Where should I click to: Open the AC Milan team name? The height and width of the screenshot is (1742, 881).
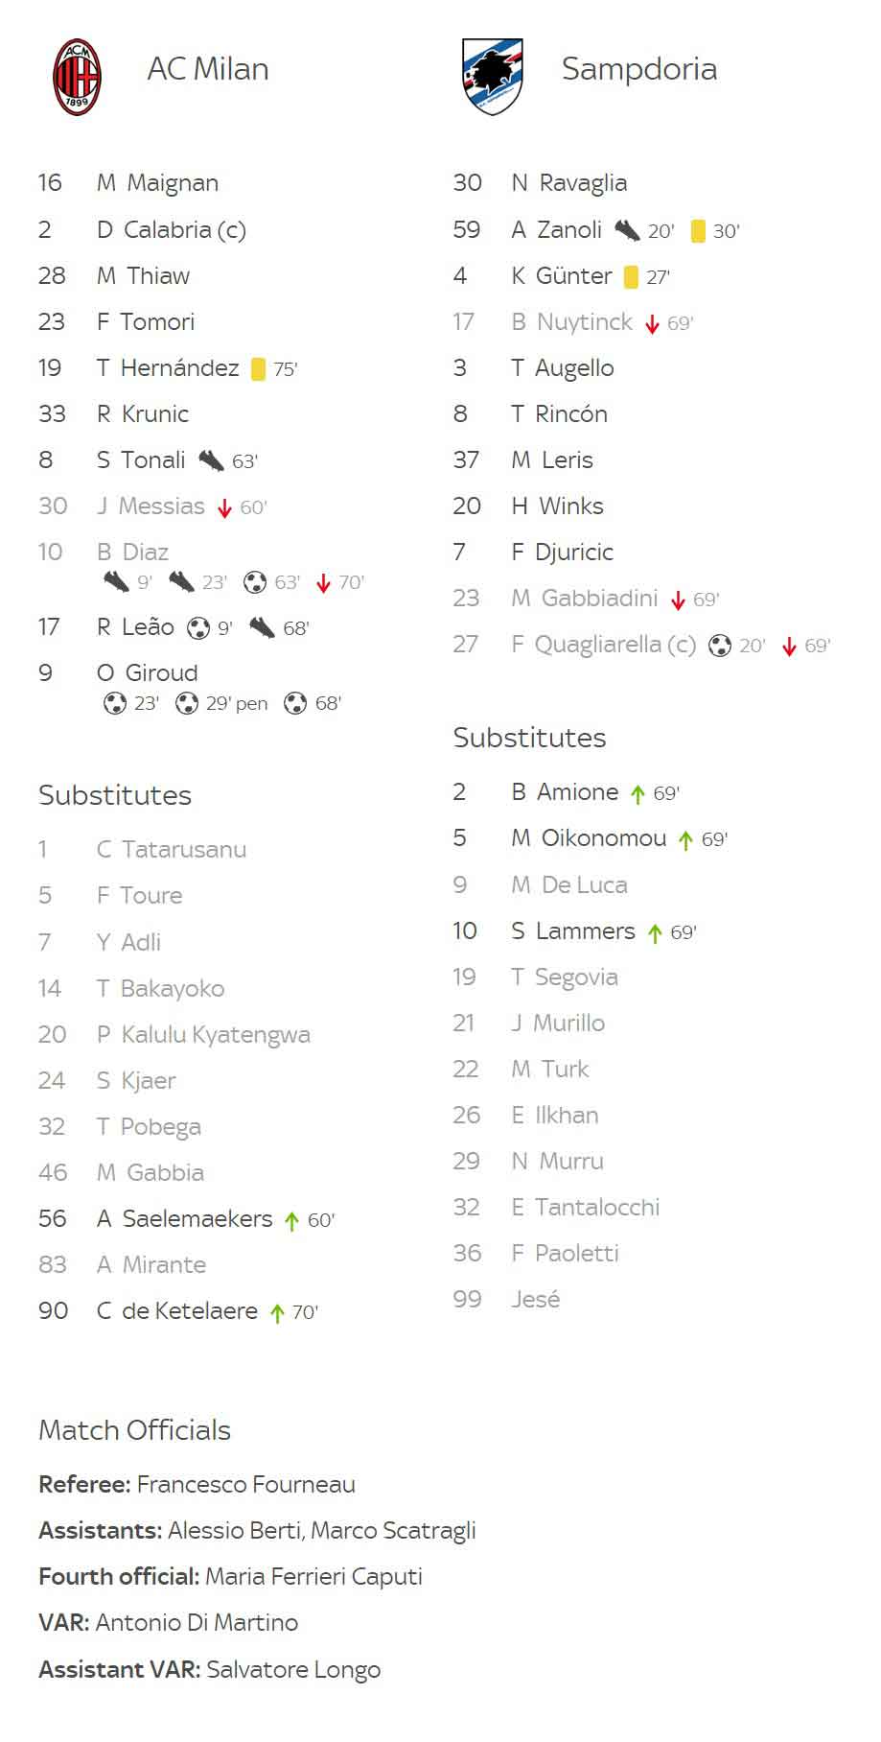(x=208, y=69)
